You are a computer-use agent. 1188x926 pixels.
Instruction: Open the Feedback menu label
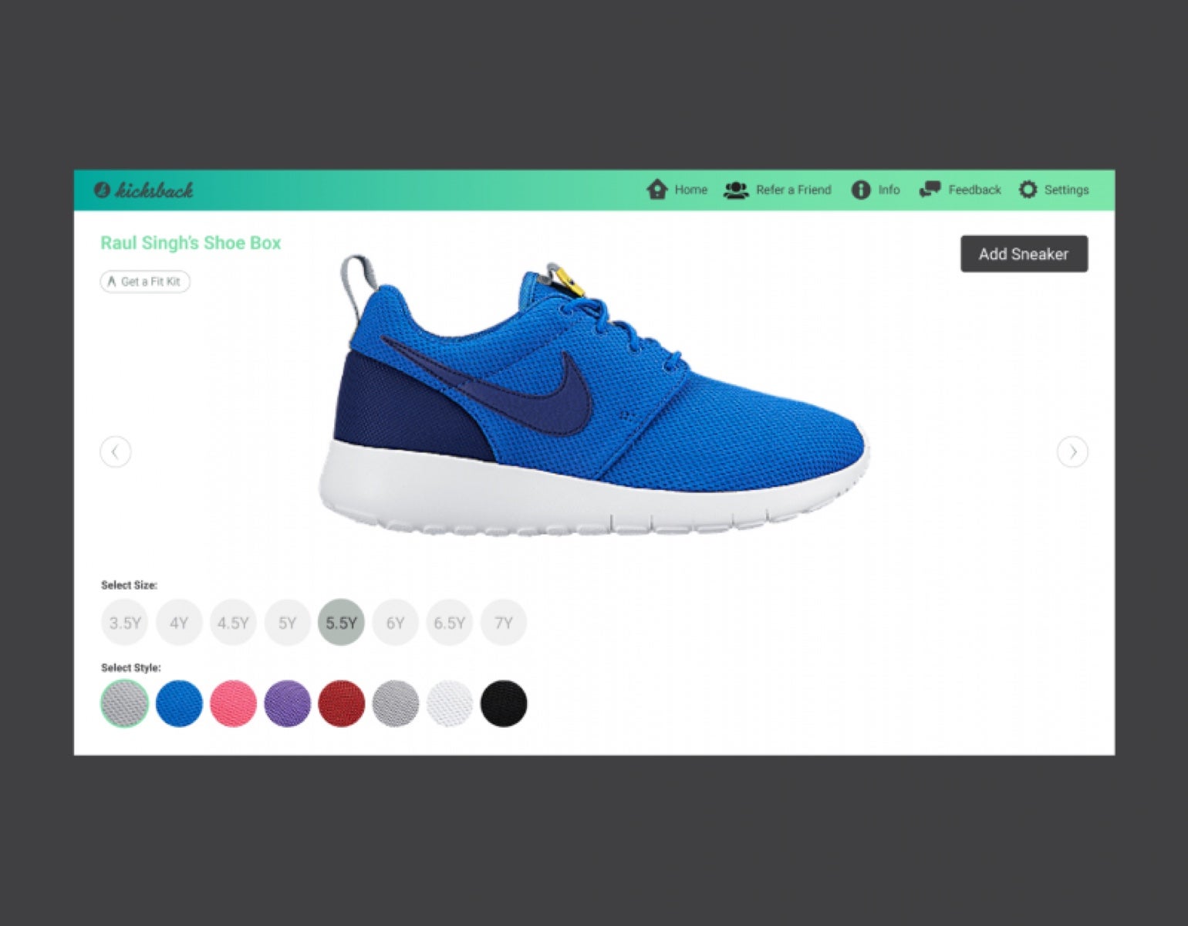point(974,190)
